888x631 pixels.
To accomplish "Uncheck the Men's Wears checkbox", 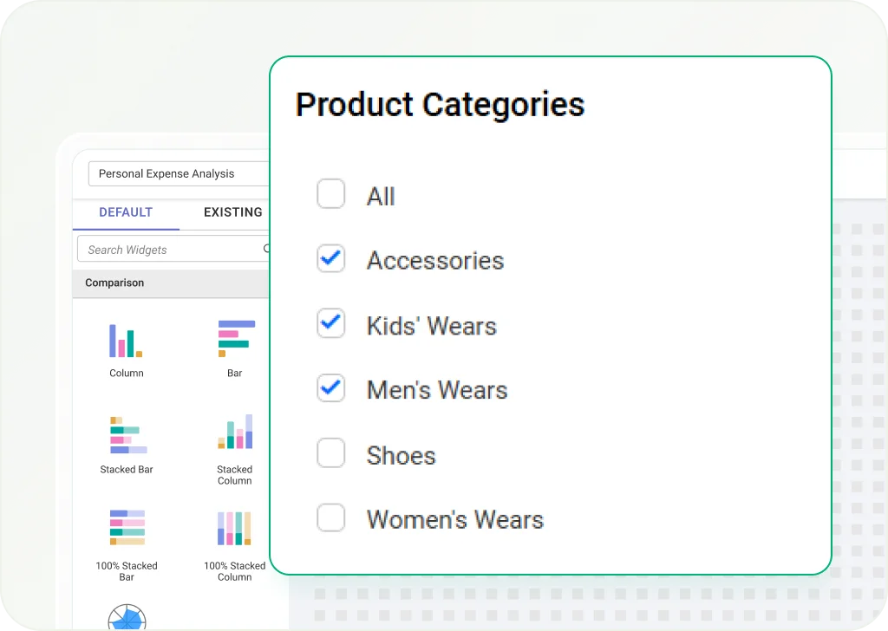I will [x=330, y=388].
